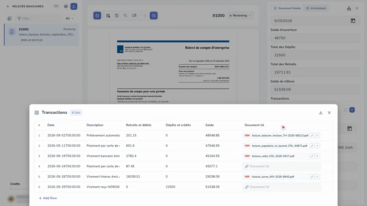Open facture_volta_VOL-2026-0917.pdf file
Screen dimensions: 367x206
[273, 156]
